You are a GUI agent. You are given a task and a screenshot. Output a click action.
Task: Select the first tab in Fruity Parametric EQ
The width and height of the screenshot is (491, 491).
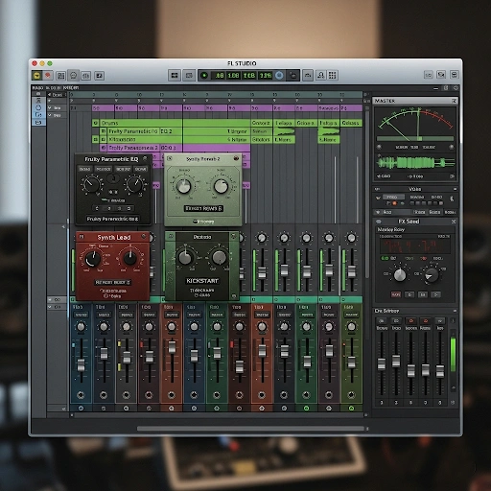coord(84,169)
